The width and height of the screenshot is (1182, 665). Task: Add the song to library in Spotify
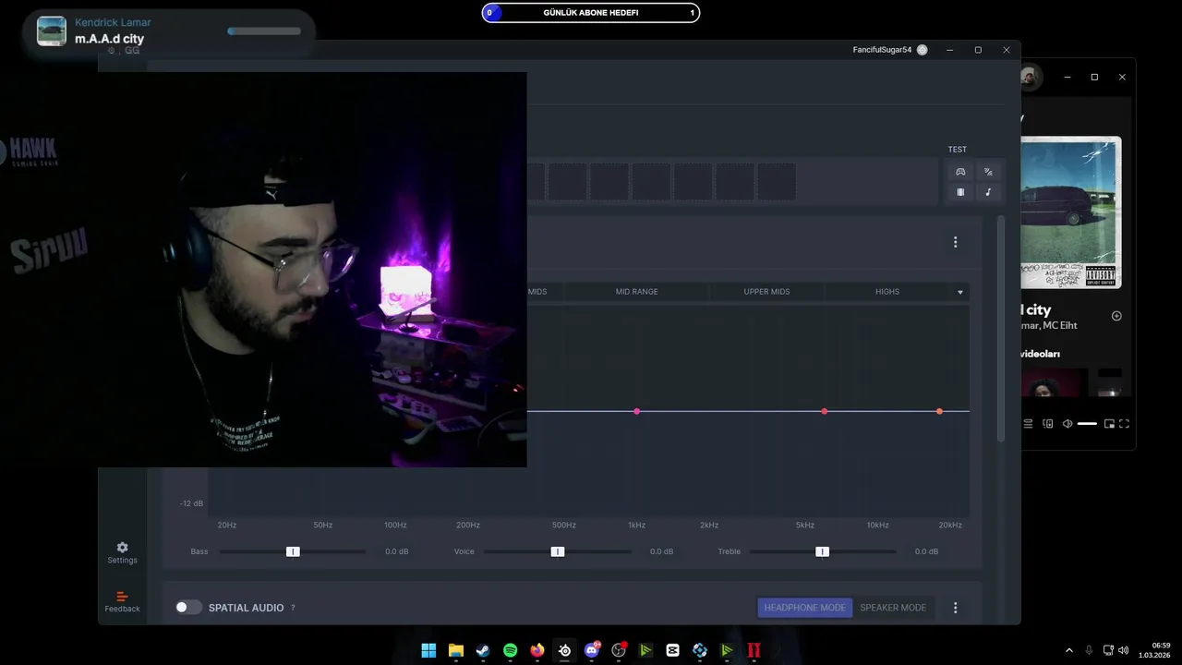tap(1116, 316)
